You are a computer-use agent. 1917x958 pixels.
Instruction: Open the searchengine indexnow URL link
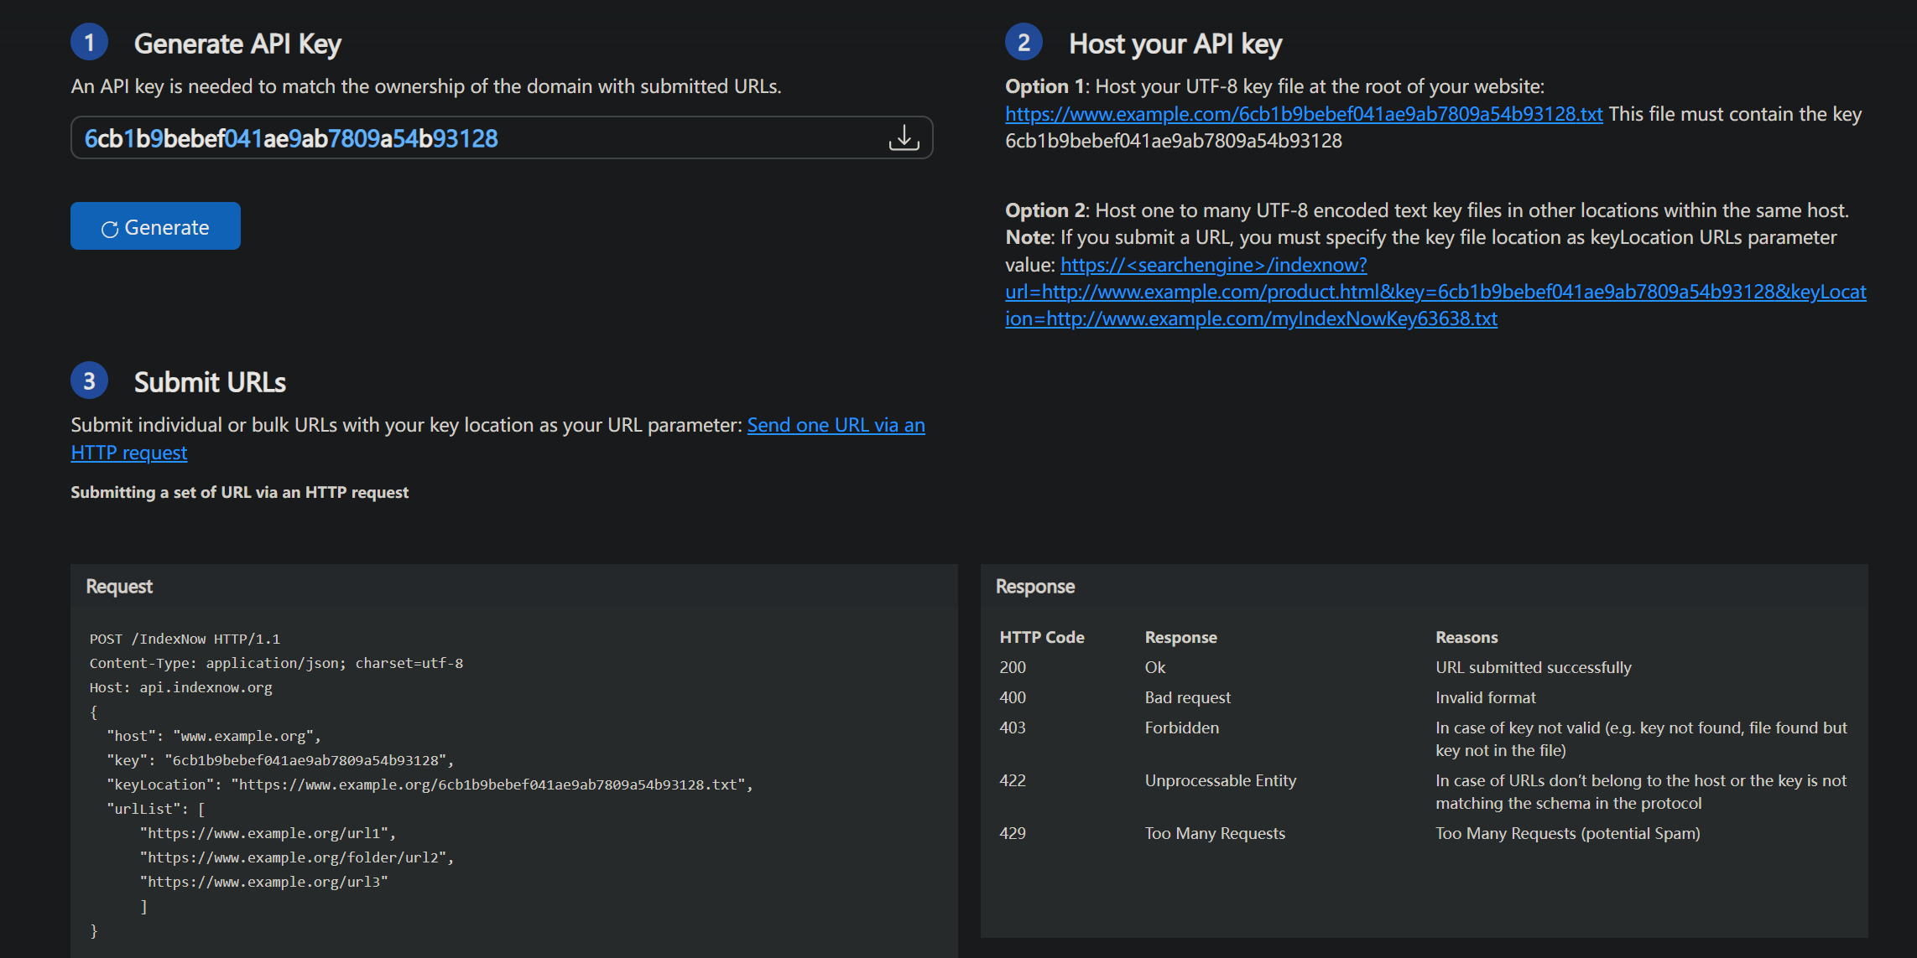tap(1435, 292)
